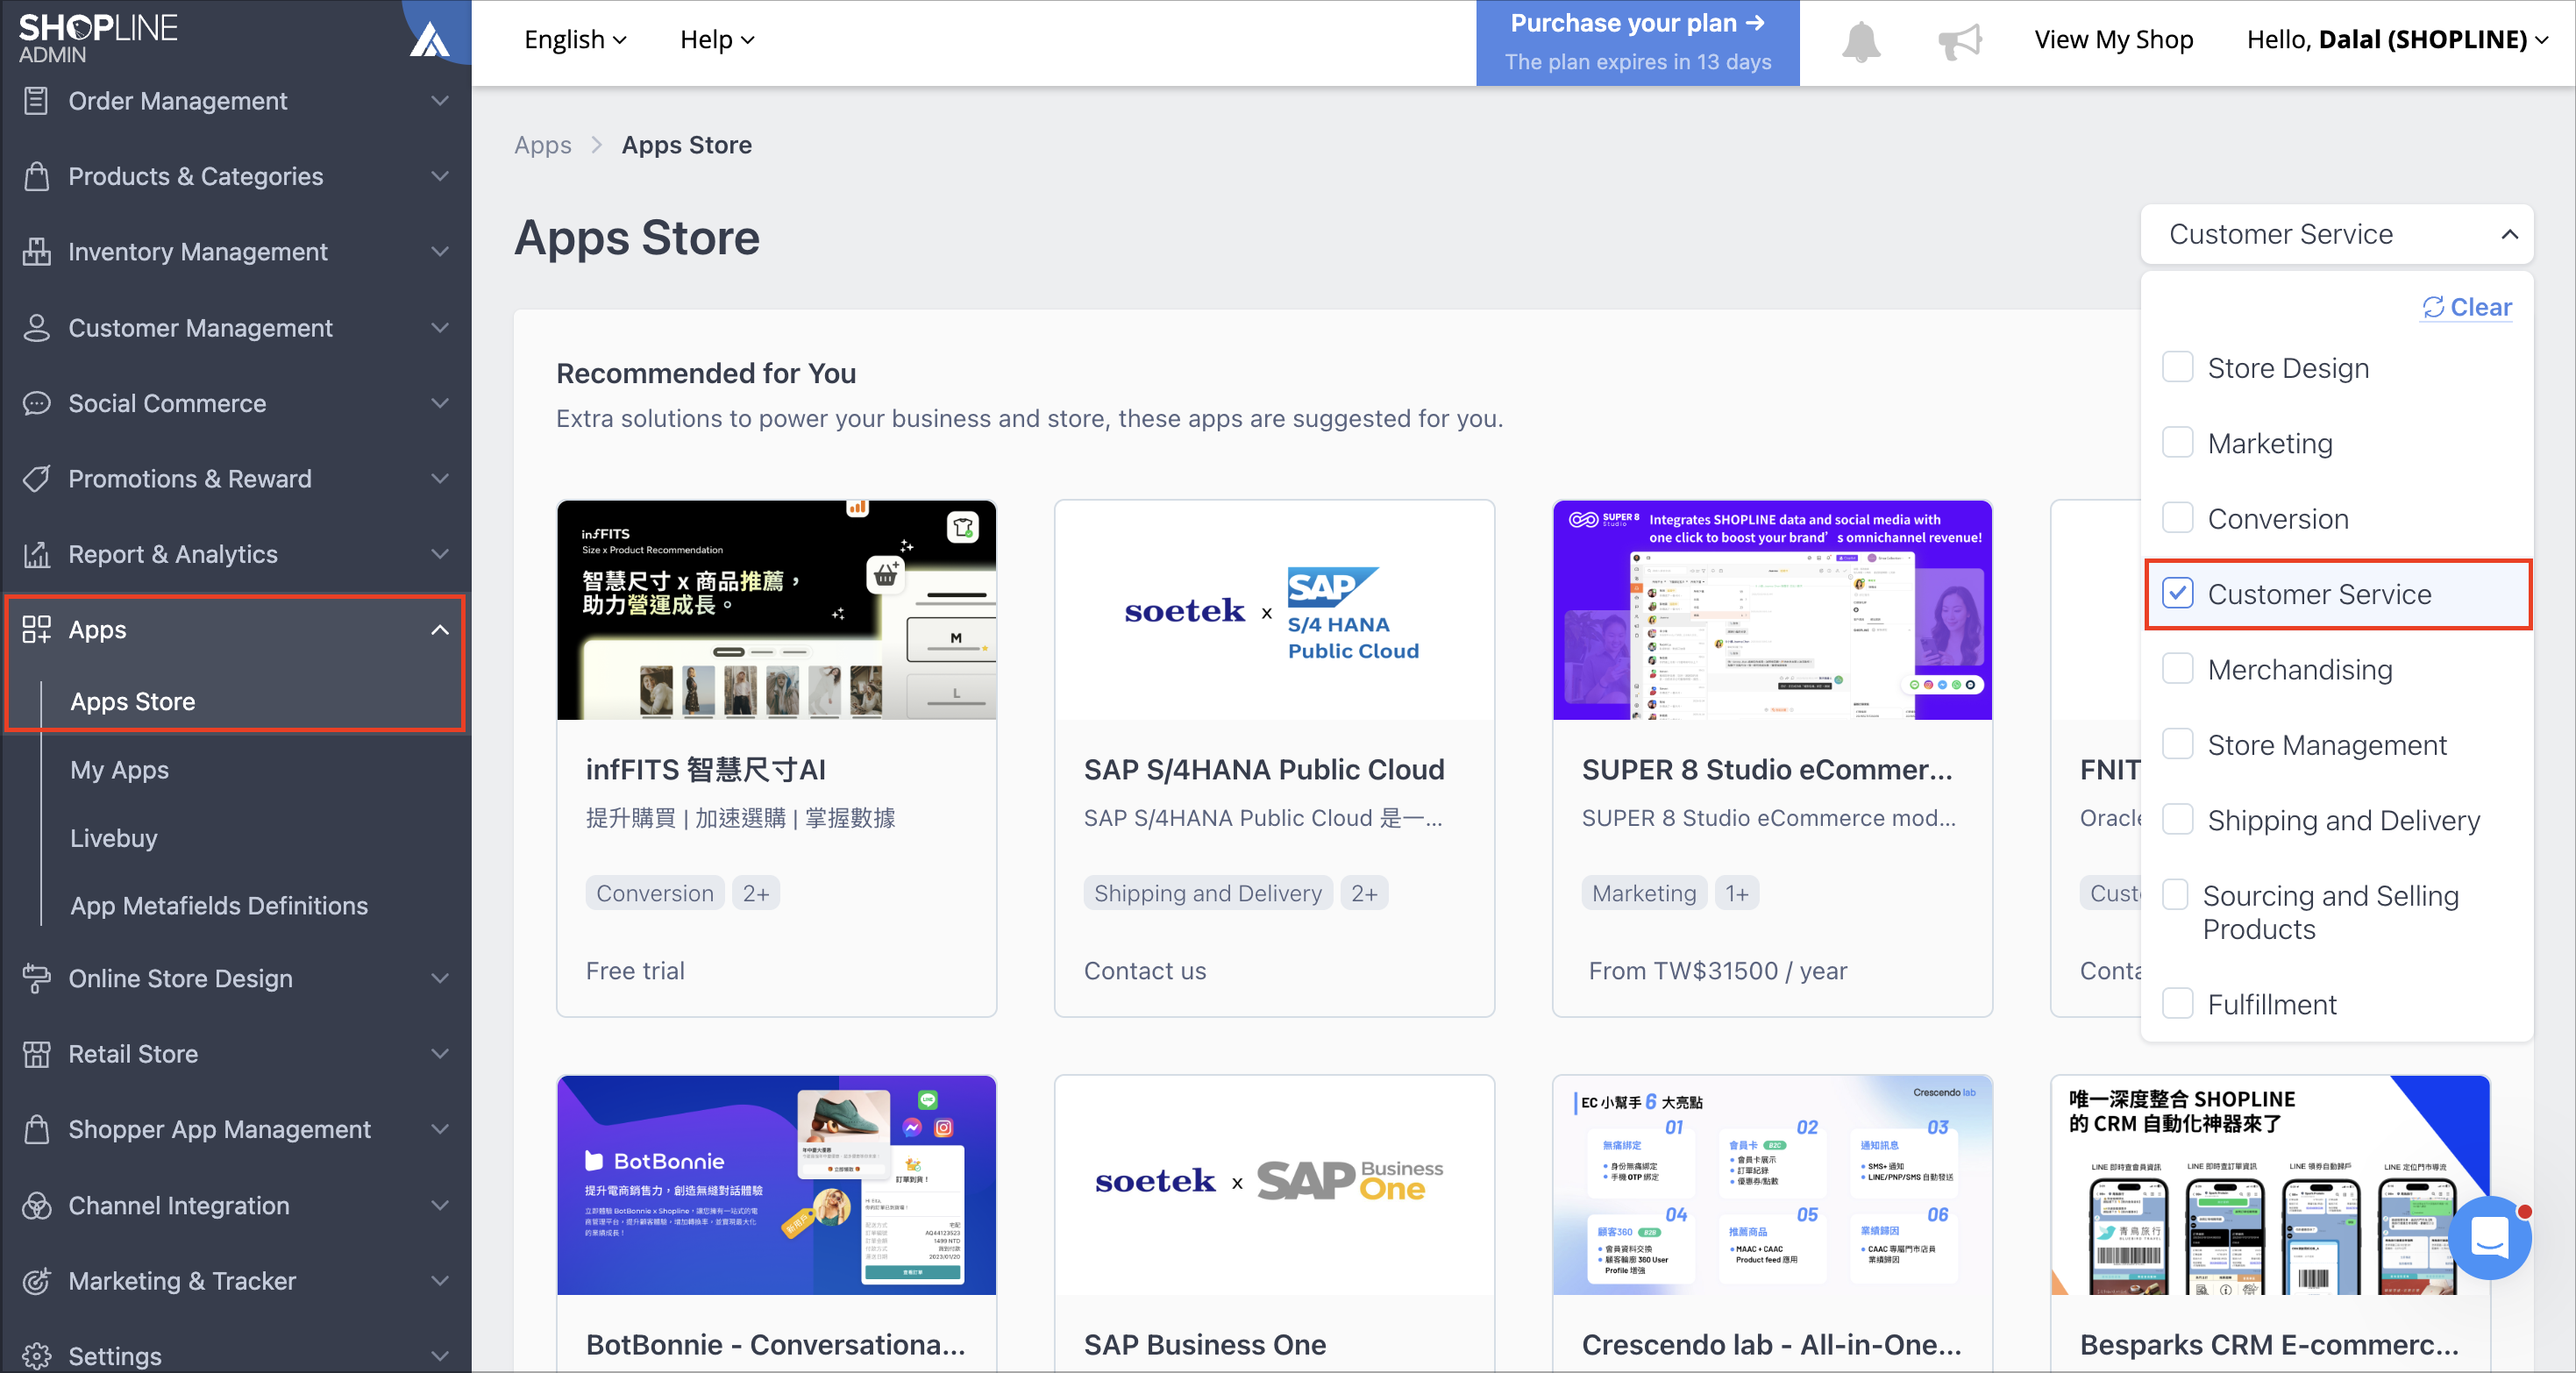The image size is (2576, 1373).
Task: Open the Help dropdown menu
Action: (717, 40)
